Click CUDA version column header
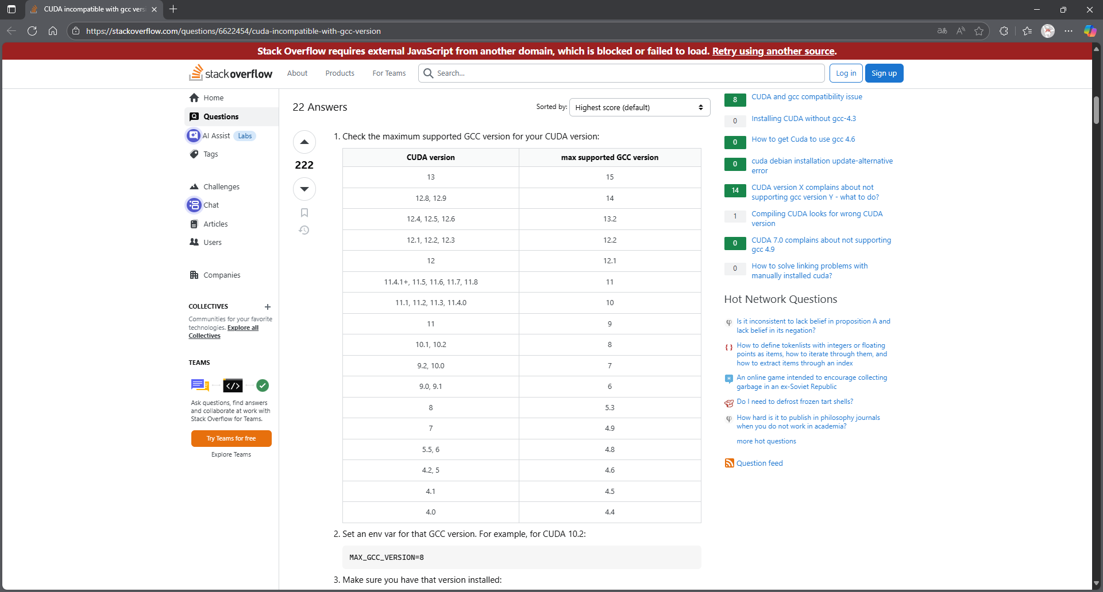This screenshot has height=592, width=1103. [431, 157]
